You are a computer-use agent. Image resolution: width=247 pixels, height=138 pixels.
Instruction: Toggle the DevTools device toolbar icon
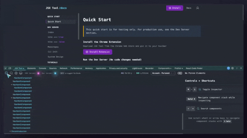[x=10, y=68]
